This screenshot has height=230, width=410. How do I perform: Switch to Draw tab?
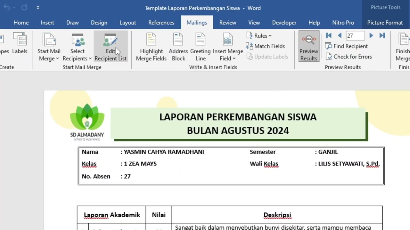coord(72,23)
